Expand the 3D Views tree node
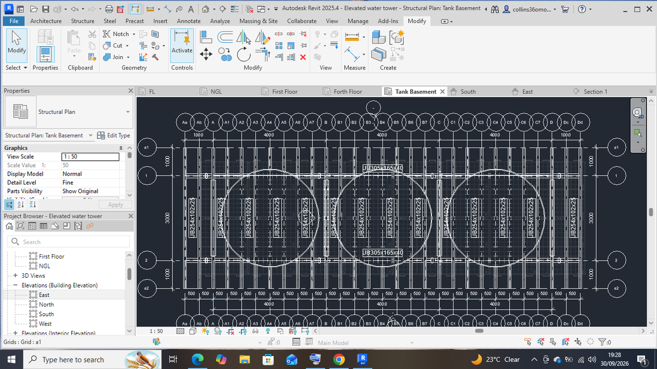The width and height of the screenshot is (657, 369). coord(15,276)
